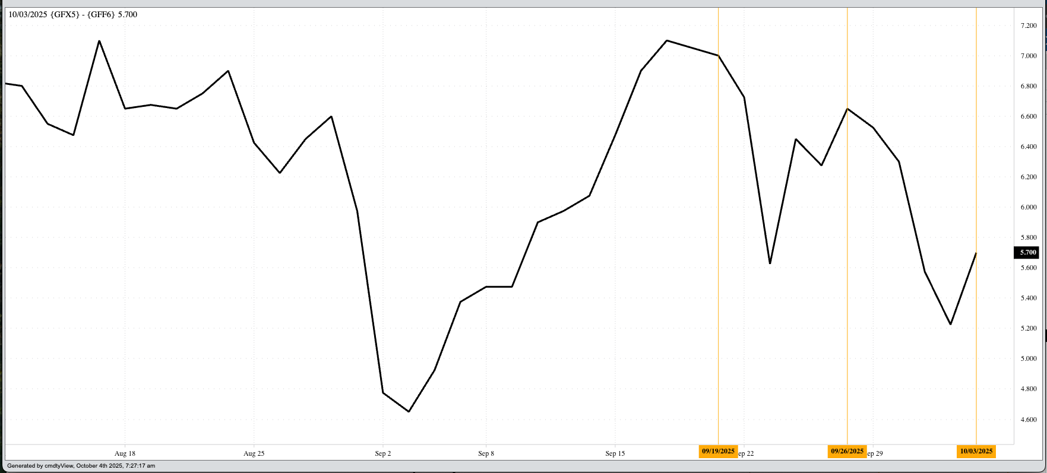
Task: Click the orange 09/26/2025 date marker label
Action: point(847,452)
